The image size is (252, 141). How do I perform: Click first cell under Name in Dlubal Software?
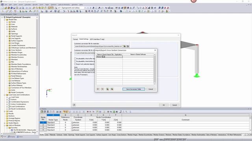(138, 57)
